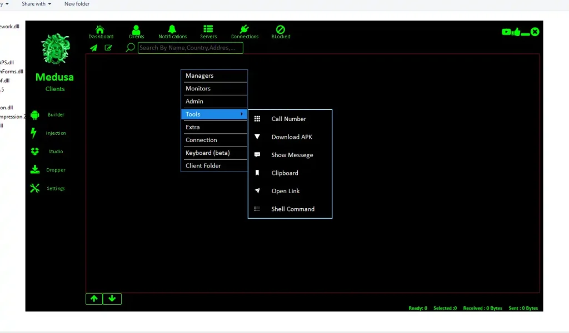
Task: Open the Servers list icon
Action: pos(208,30)
